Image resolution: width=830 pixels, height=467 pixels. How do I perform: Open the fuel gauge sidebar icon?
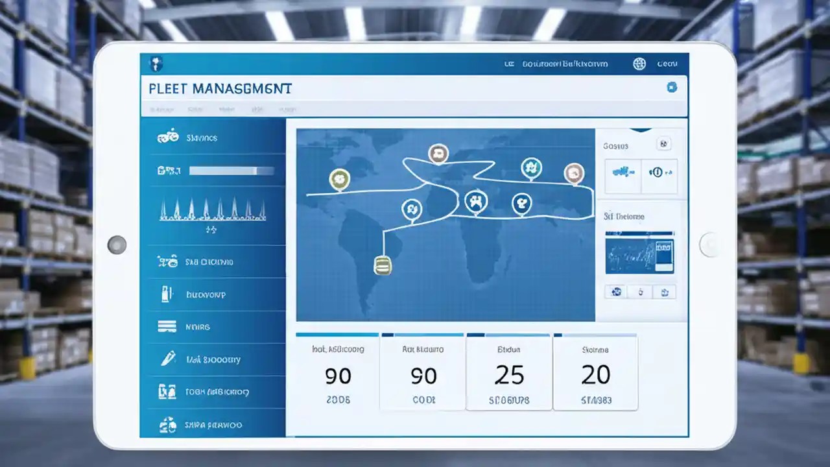[x=167, y=294]
